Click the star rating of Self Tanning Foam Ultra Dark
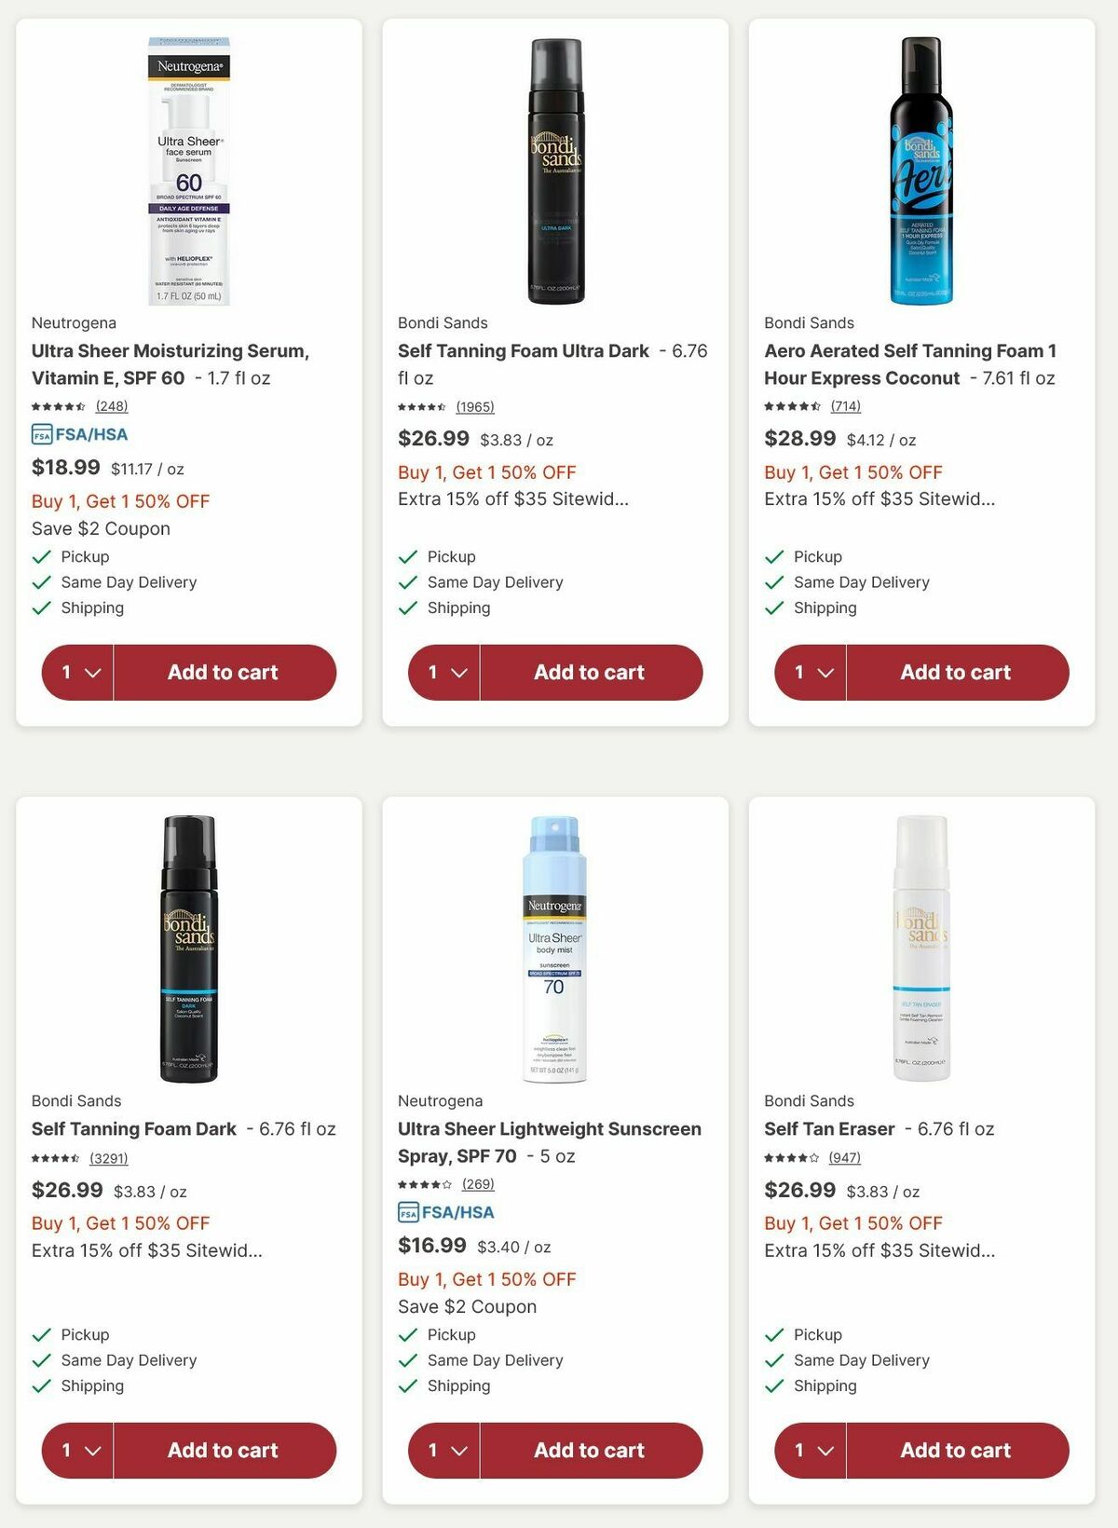Viewport: 1118px width, 1528px height. coord(426,407)
